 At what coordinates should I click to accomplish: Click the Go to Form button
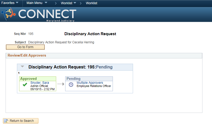pos(25,47)
